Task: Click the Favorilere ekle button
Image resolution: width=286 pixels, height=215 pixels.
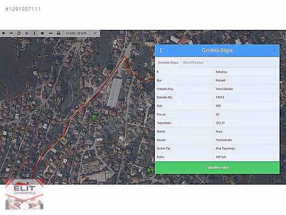Action: pyautogui.click(x=217, y=167)
